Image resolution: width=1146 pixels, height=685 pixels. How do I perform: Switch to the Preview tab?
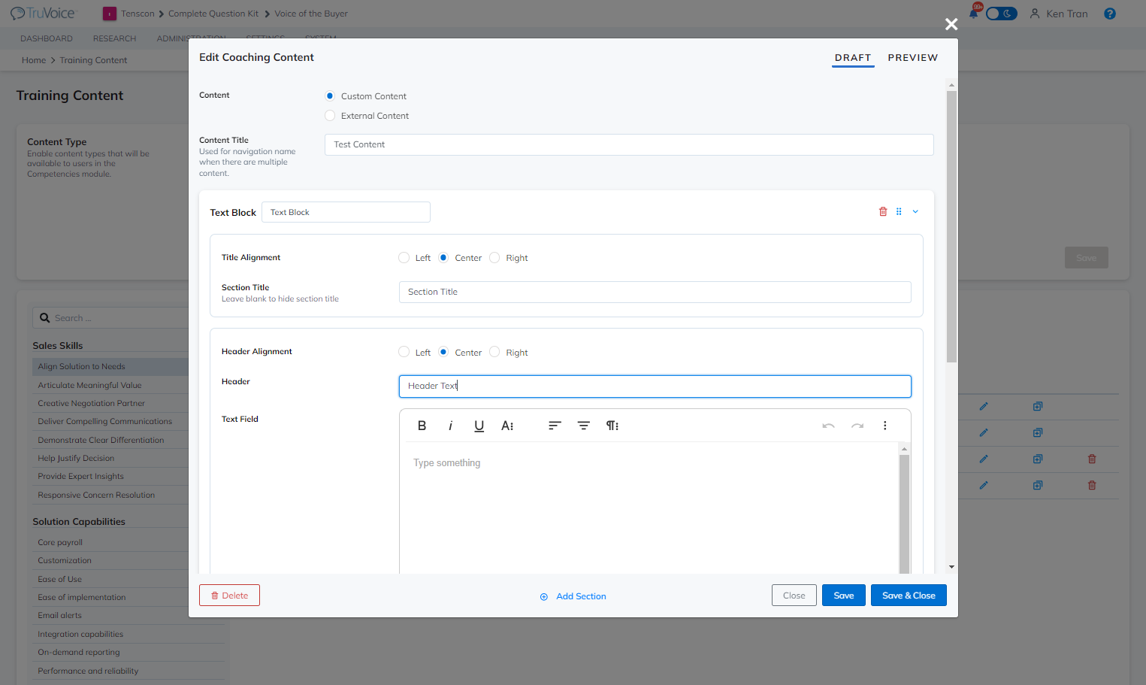click(x=912, y=58)
